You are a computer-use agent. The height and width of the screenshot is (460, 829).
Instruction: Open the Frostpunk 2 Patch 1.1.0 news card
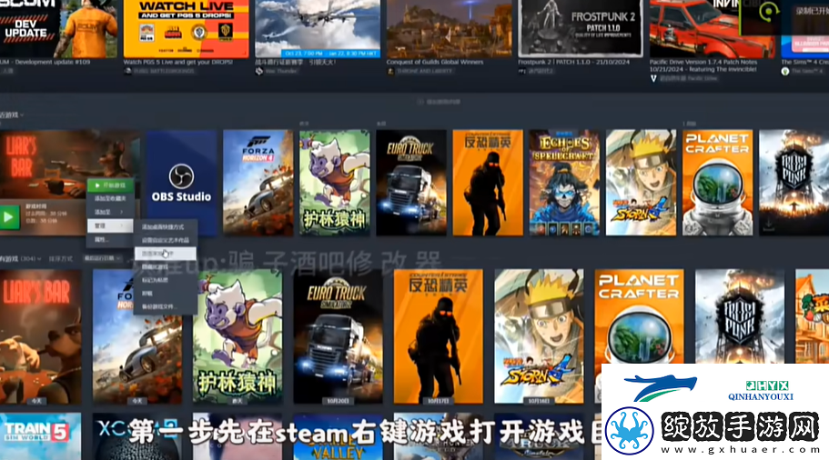pos(580,28)
